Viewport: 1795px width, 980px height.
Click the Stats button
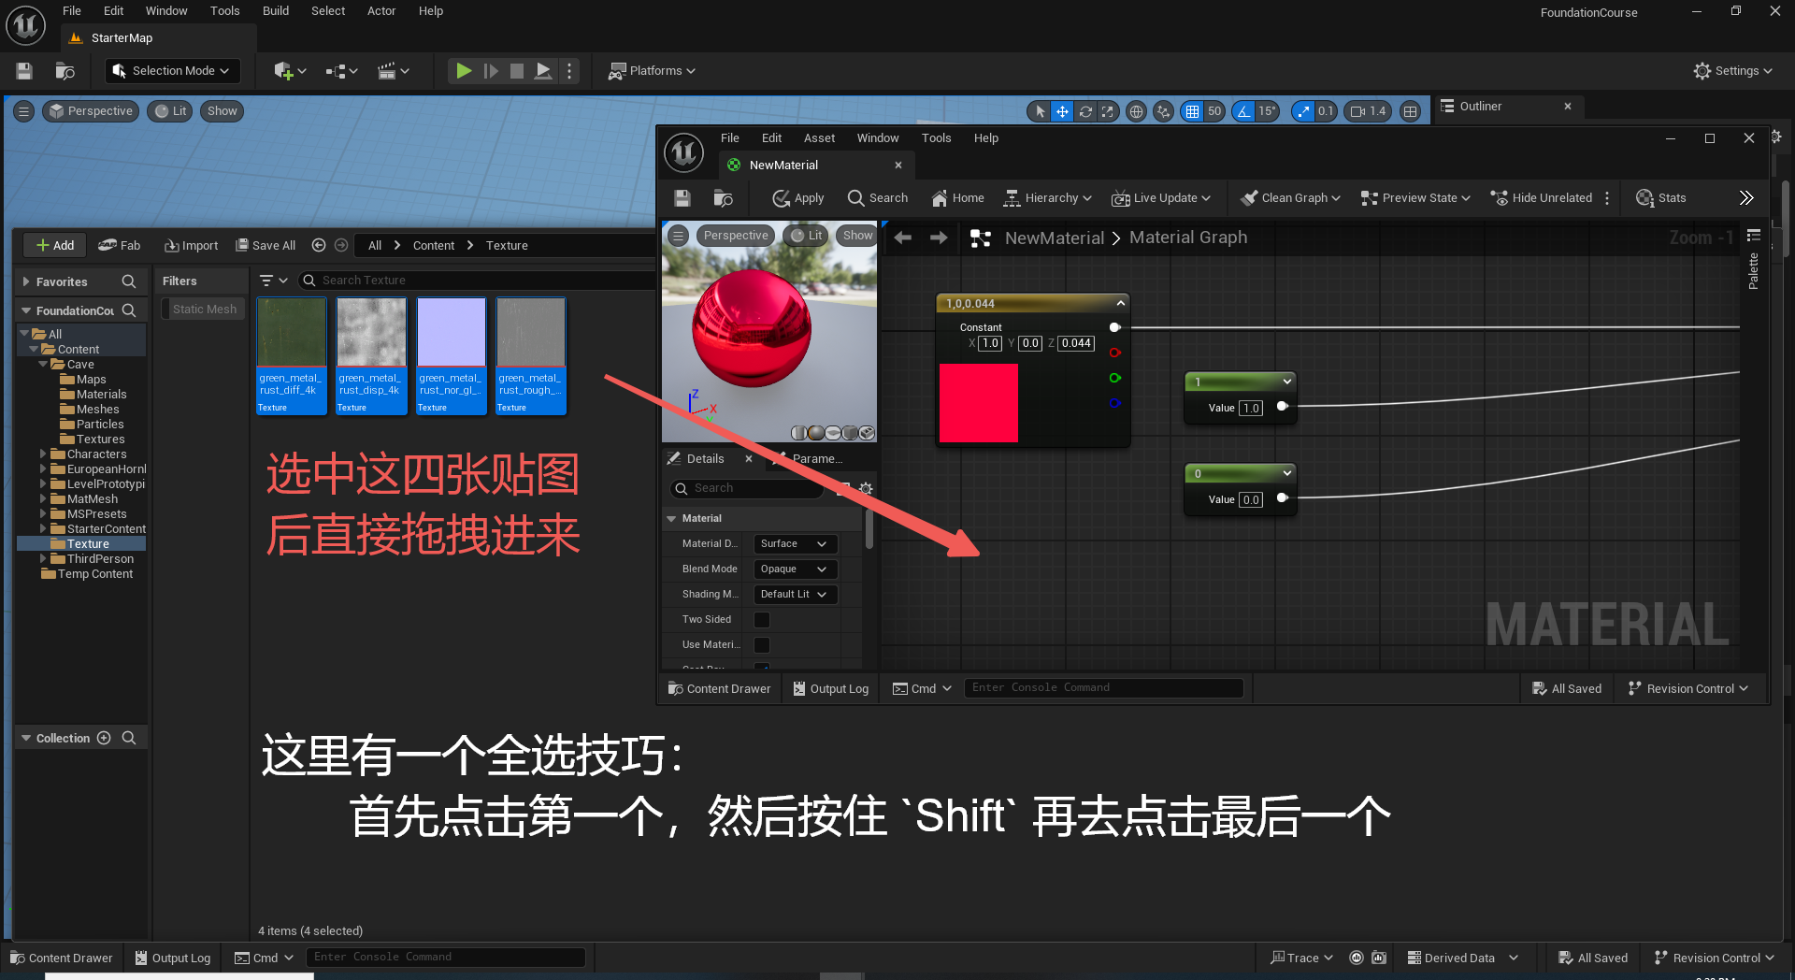pos(1660,198)
